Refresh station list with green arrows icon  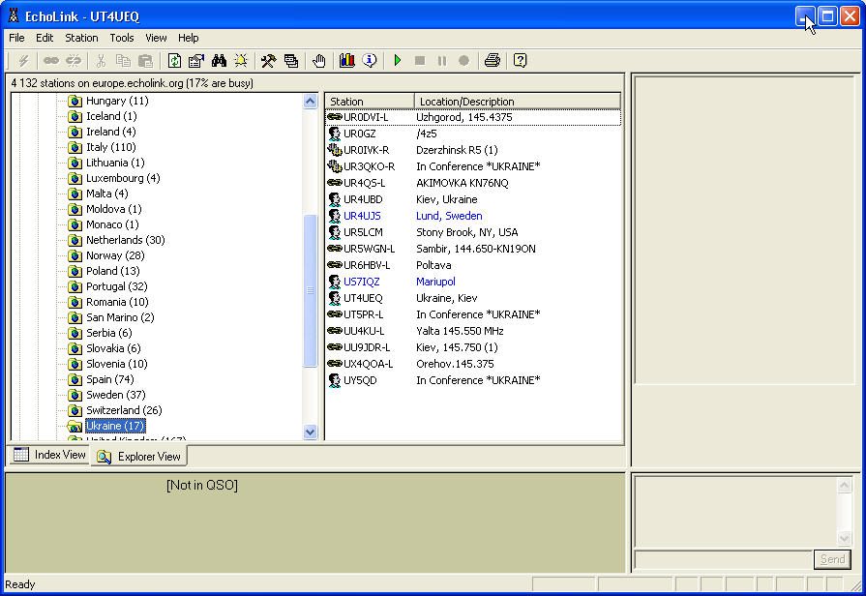[x=174, y=61]
